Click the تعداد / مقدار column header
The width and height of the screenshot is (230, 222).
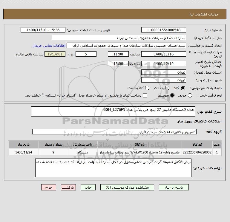(53, 145)
